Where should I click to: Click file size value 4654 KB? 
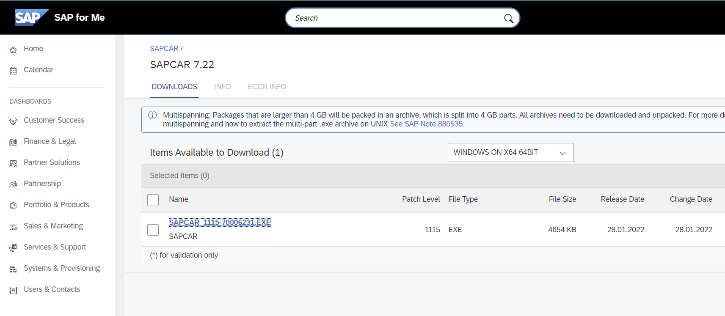click(562, 230)
